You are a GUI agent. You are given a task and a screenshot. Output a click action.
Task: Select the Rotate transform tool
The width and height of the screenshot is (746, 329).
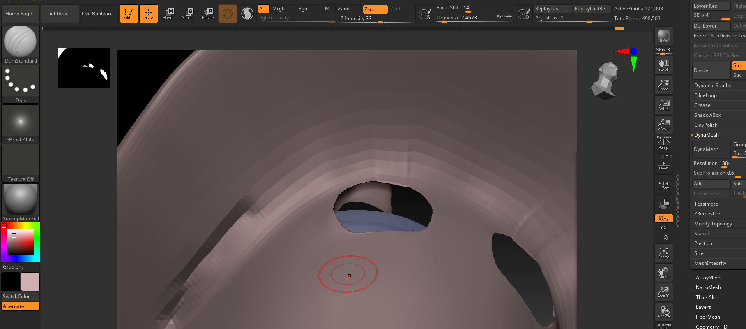click(x=207, y=14)
